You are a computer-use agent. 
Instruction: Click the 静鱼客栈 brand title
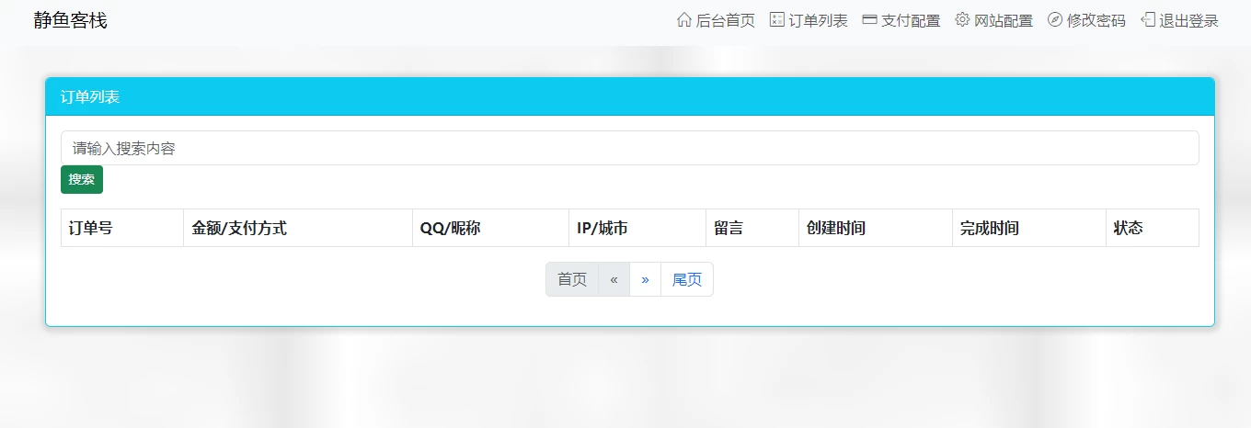(71, 20)
